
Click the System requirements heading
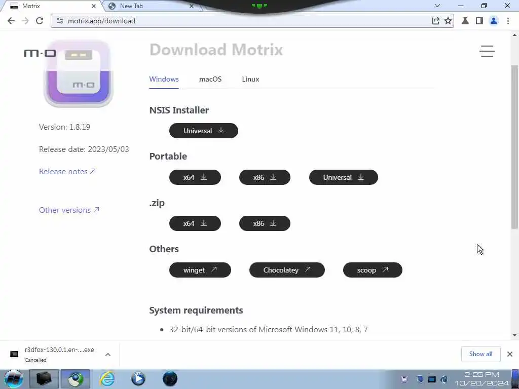click(x=196, y=310)
